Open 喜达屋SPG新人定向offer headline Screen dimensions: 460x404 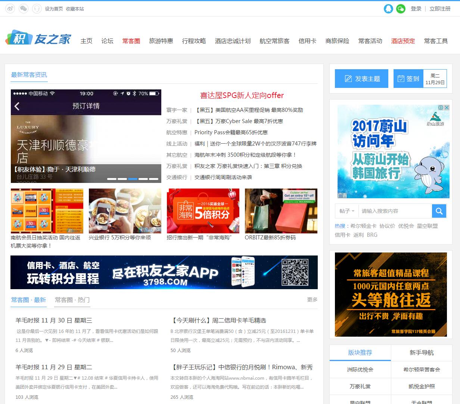(x=242, y=95)
